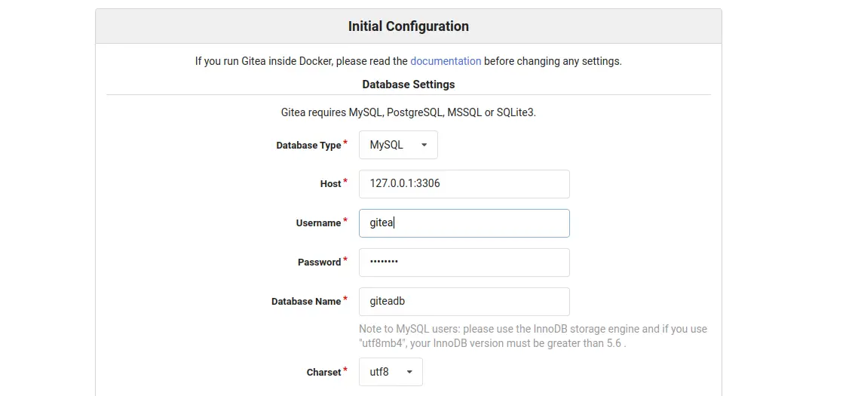Click the Charset label
The width and height of the screenshot is (852, 396).
323,373
